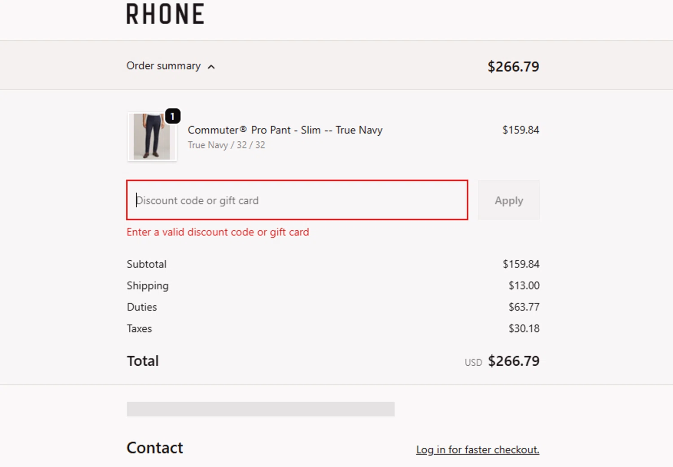Click the USD currency label beside the total
The height and width of the screenshot is (467, 673).
pyautogui.click(x=473, y=363)
